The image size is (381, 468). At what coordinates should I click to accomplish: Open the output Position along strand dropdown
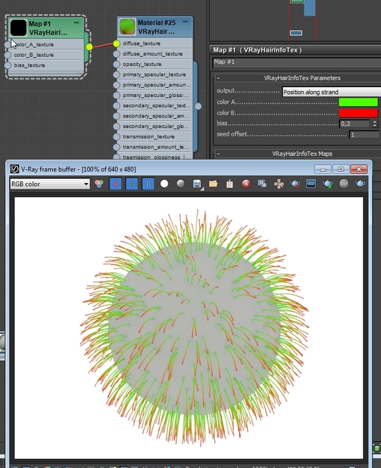(x=331, y=92)
